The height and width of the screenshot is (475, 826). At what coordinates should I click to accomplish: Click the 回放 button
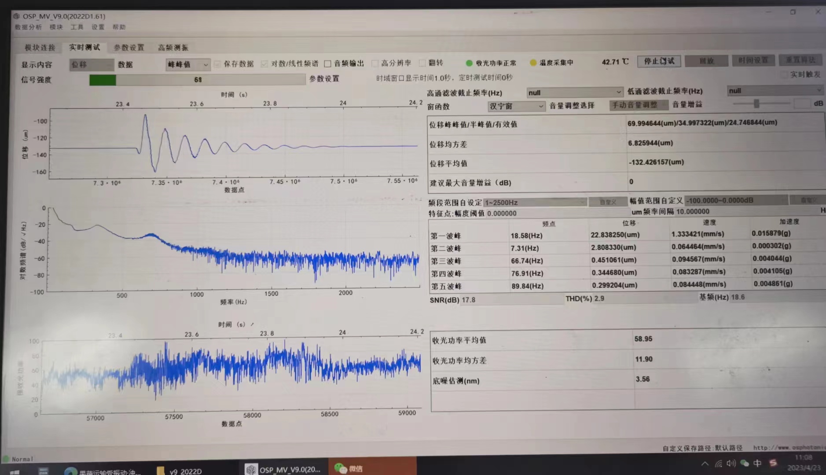pyautogui.click(x=706, y=61)
